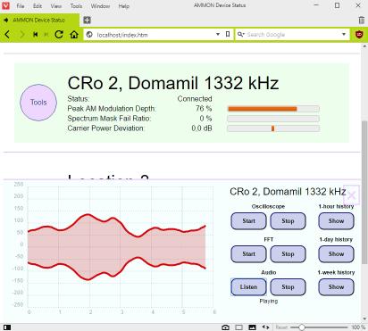The width and height of the screenshot is (368, 331).
Task: Open the closed tabs trash icon
Action: click(362, 20)
